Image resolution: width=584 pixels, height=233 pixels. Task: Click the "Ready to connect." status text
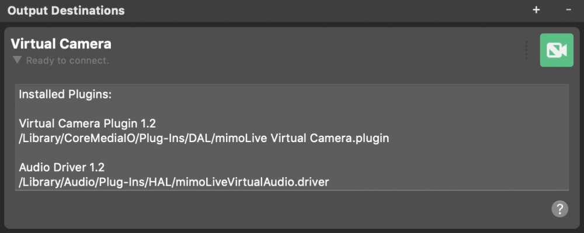pos(67,61)
